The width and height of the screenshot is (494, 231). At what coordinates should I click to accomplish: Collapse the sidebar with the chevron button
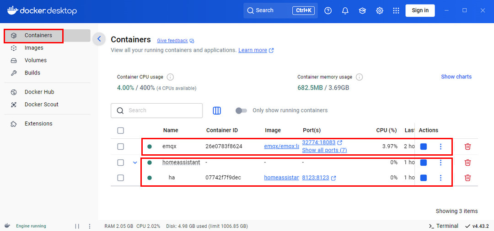(99, 39)
